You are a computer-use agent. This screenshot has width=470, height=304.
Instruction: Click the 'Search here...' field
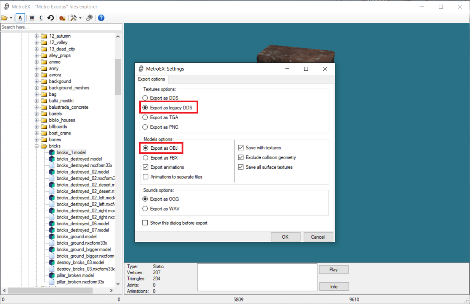point(61,27)
